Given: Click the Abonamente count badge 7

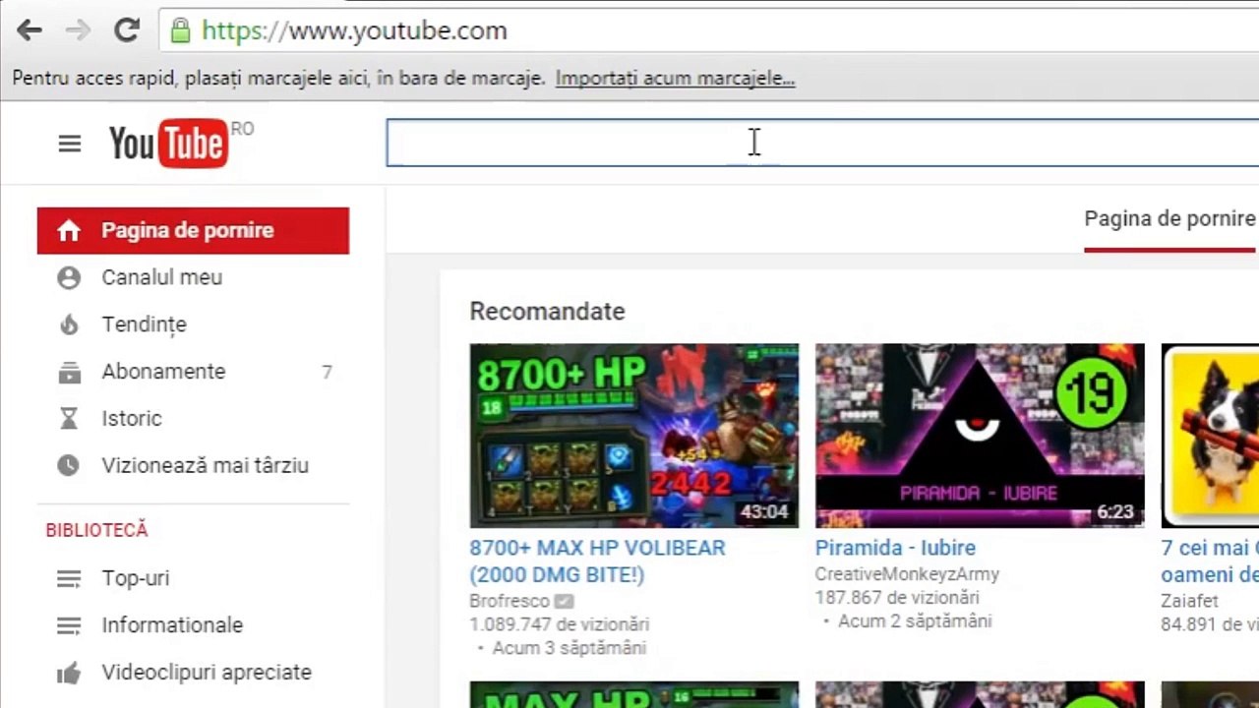Looking at the screenshot, I should click(x=327, y=372).
